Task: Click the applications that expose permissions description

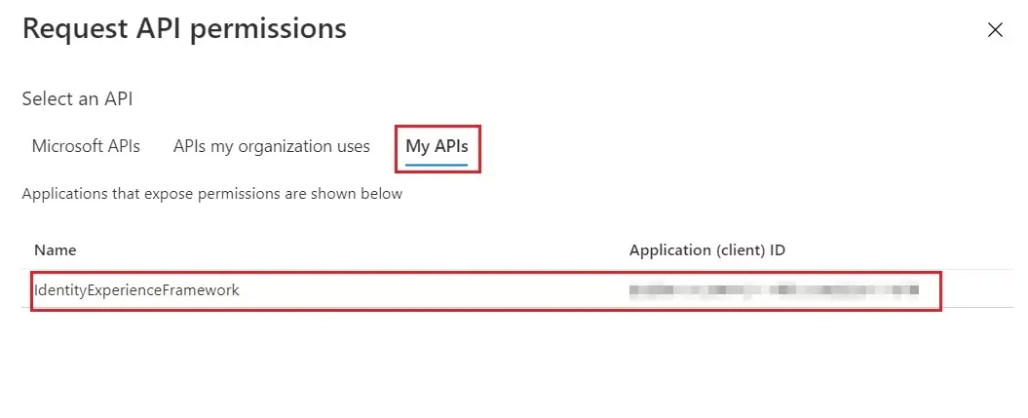Action: pyautogui.click(x=211, y=194)
